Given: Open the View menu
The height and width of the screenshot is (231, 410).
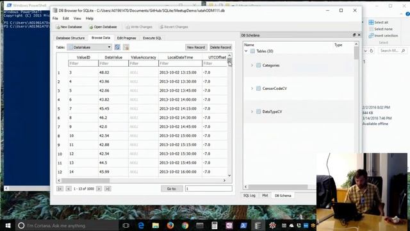Looking at the screenshot, I should click(x=77, y=19).
